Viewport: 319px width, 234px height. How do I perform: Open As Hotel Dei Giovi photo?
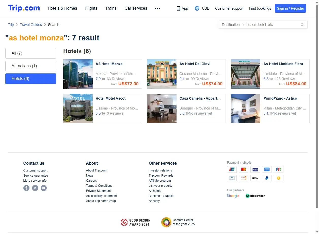click(x=162, y=74)
